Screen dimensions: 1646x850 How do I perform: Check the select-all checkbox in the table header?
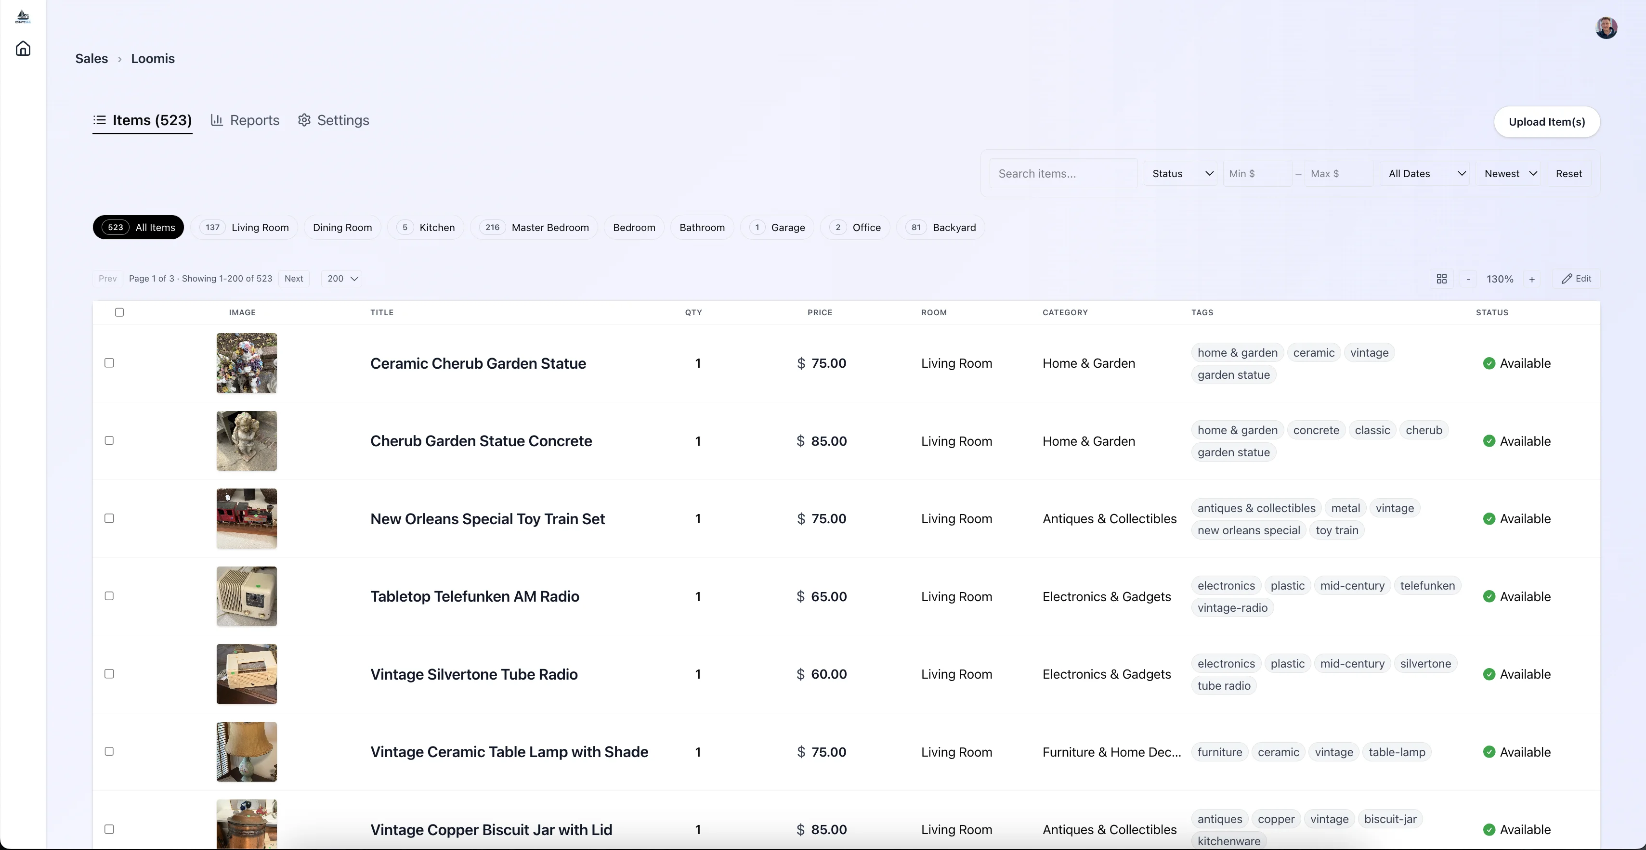(120, 312)
